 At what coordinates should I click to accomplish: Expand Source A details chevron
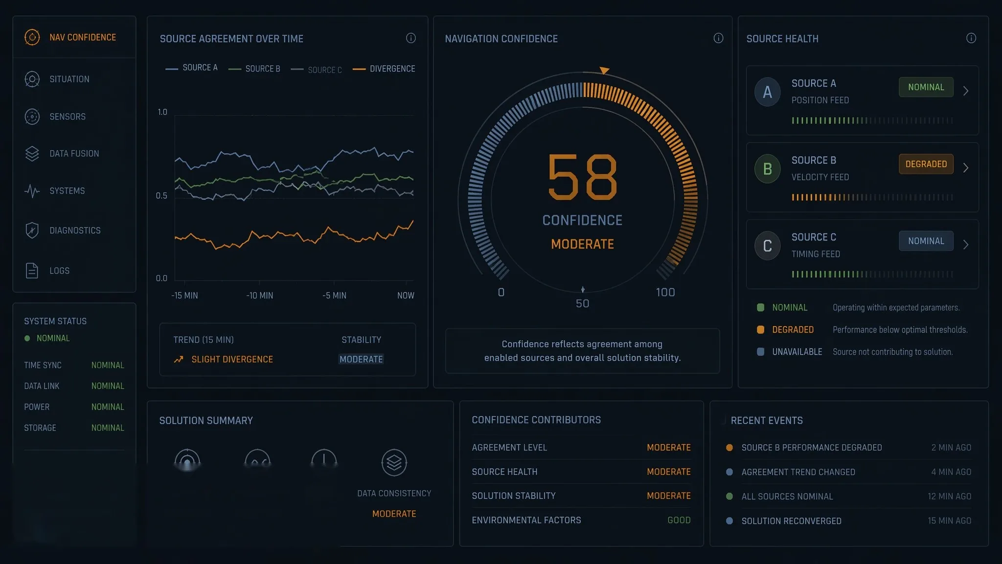(966, 91)
